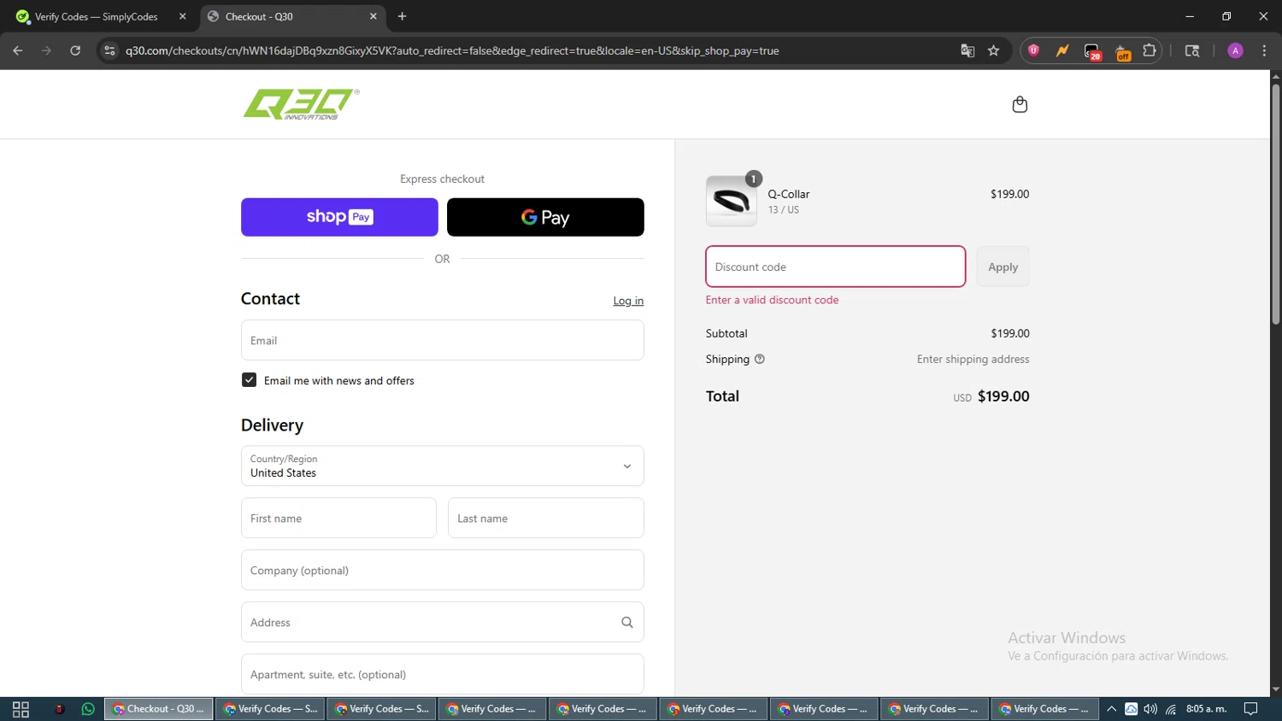Viewport: 1282px width, 721px height.
Task: Click the Log in link
Action: 628,301
